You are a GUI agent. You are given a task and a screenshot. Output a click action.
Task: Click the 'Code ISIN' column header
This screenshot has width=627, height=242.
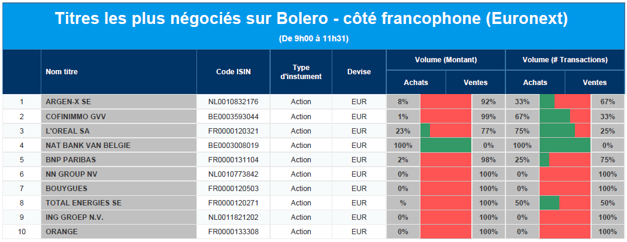point(234,72)
